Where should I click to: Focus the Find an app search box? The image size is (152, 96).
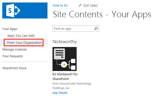click(76, 28)
